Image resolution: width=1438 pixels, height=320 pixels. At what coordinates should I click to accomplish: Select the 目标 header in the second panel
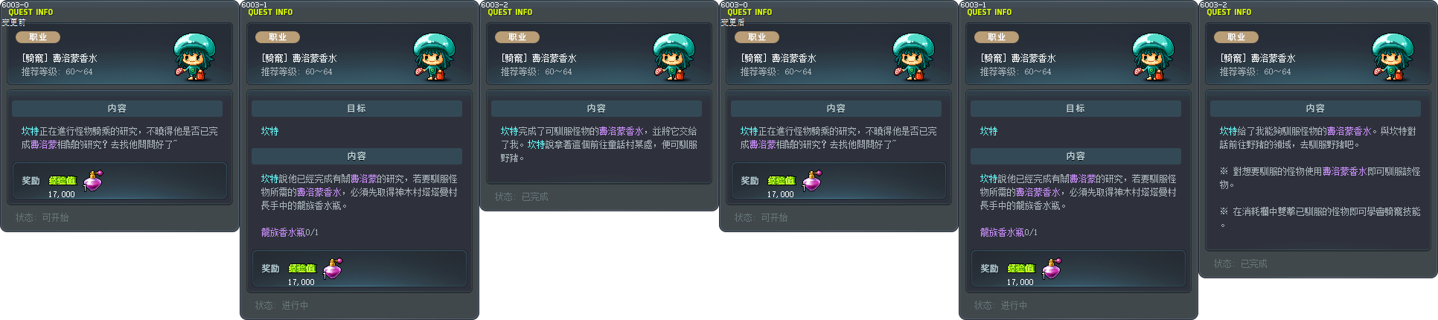point(357,109)
